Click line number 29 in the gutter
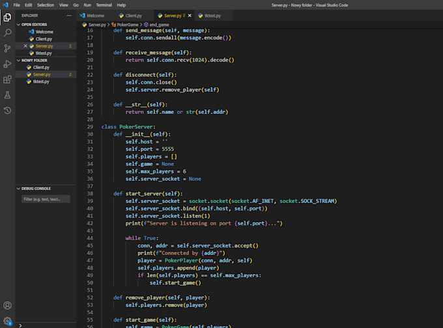The image size is (443, 328). click(90, 127)
